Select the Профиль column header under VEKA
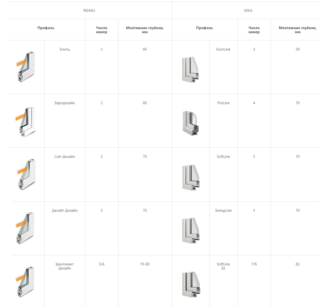Screen dimensions: 321x307 (x=204, y=28)
